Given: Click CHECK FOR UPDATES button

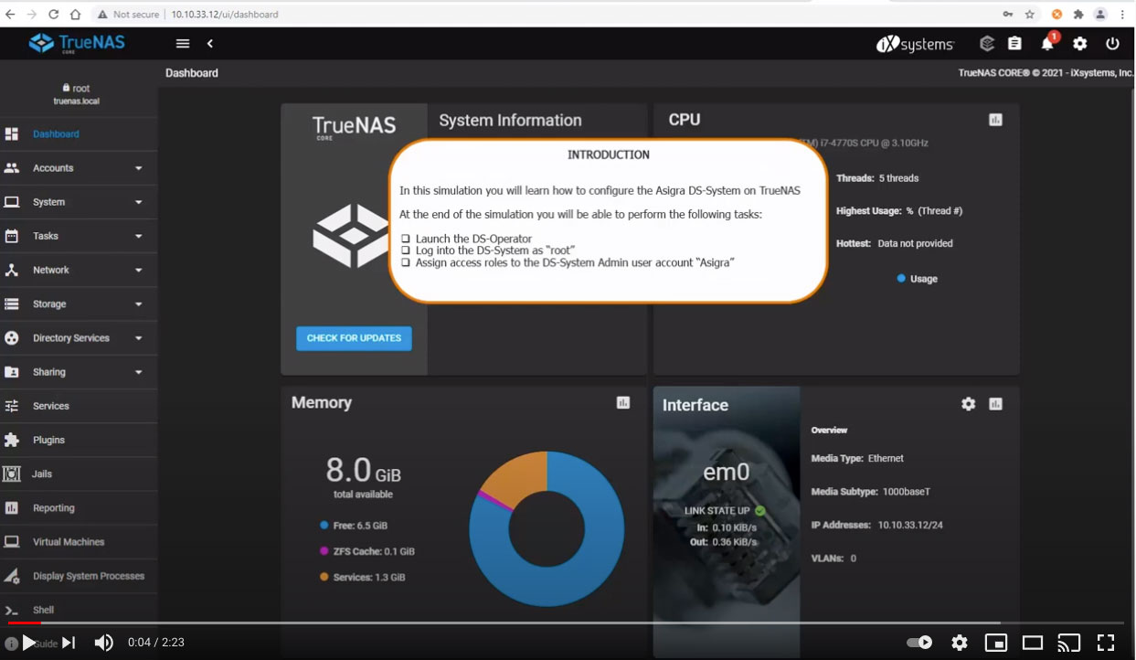Looking at the screenshot, I should 354,338.
